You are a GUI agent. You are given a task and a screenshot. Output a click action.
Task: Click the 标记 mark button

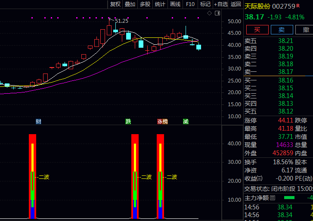(x=205, y=4)
